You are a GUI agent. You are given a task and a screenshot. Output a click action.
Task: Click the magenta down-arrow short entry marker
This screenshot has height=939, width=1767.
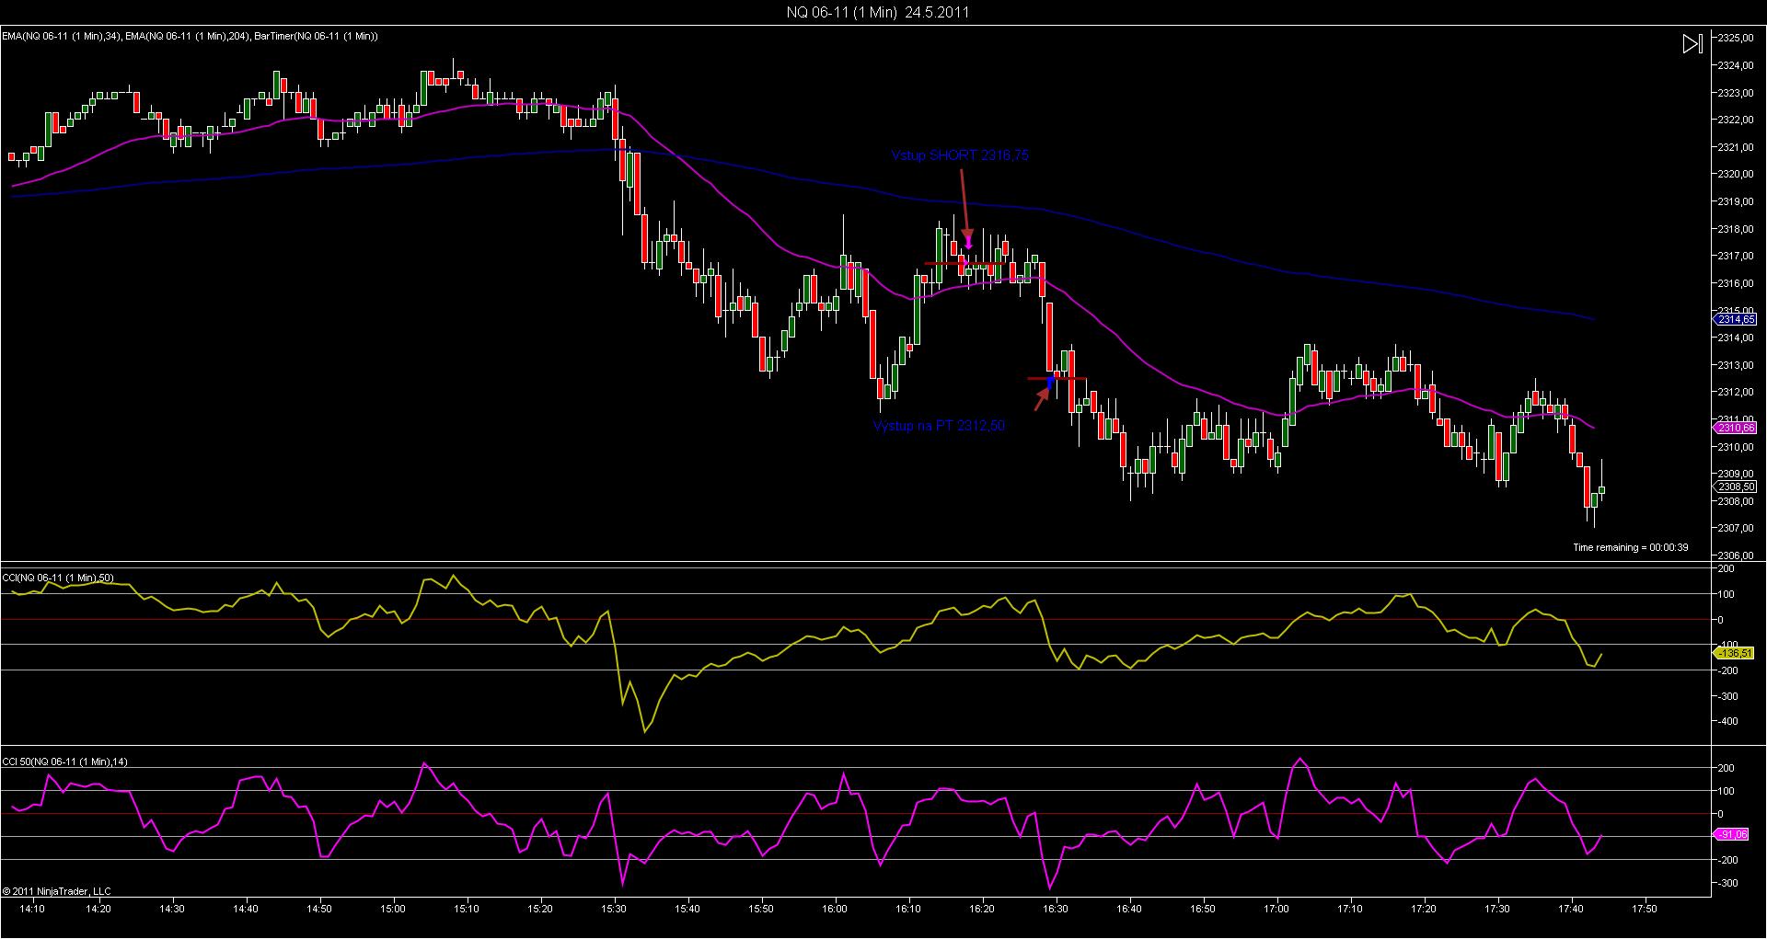(968, 244)
